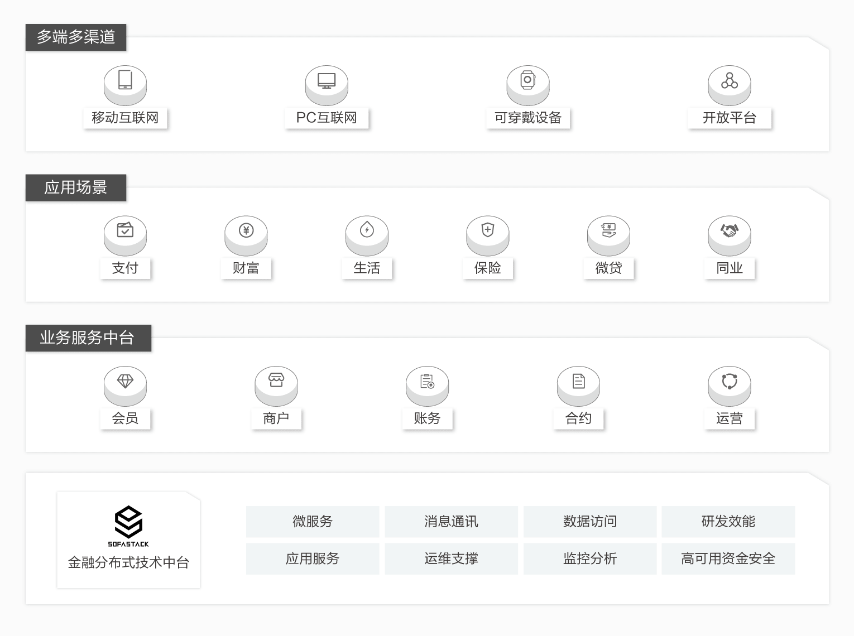Click the diamond membership icon
854x636 pixels.
tap(125, 381)
